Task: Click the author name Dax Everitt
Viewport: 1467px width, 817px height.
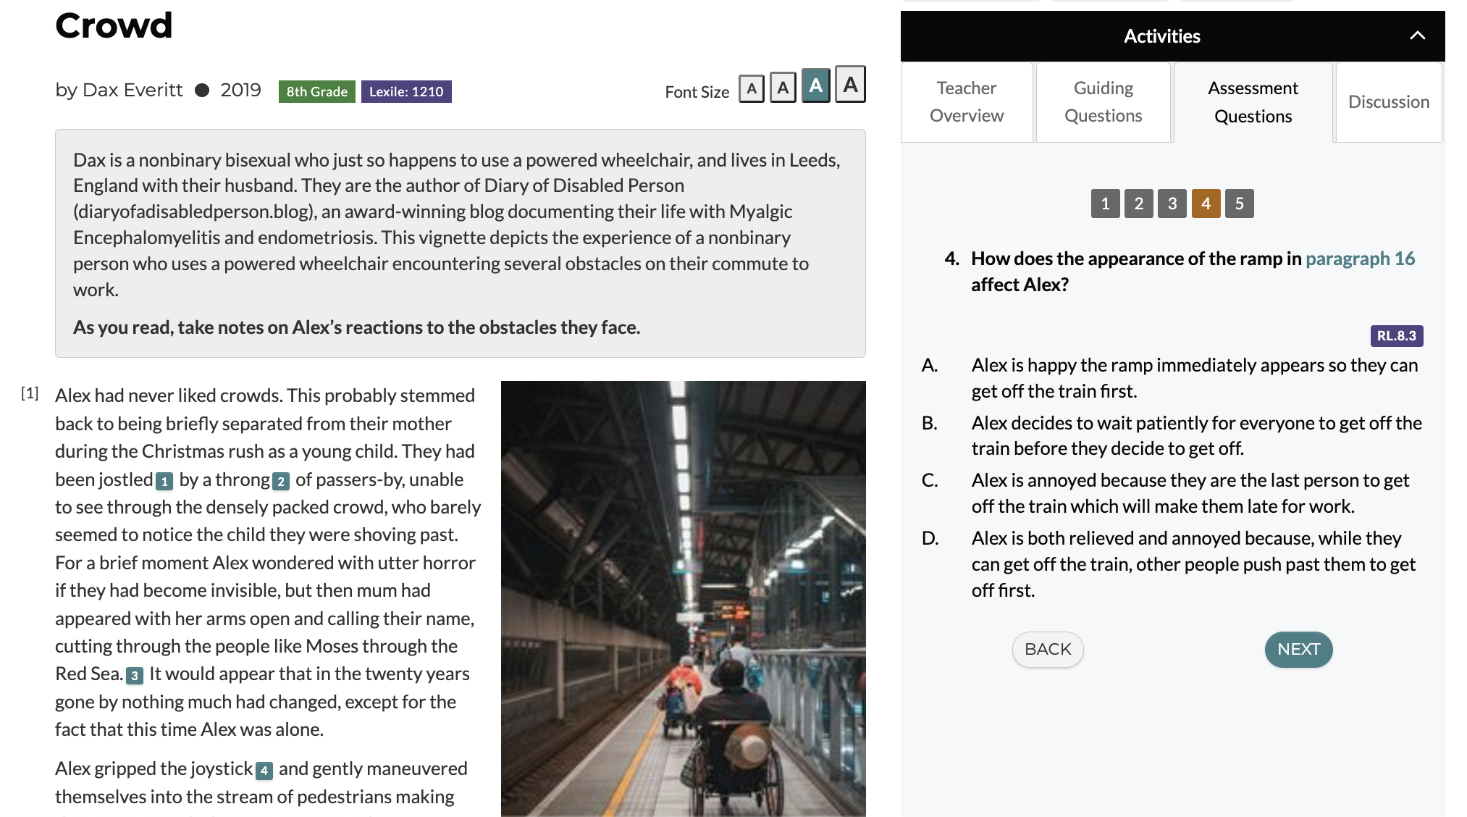Action: coord(133,90)
